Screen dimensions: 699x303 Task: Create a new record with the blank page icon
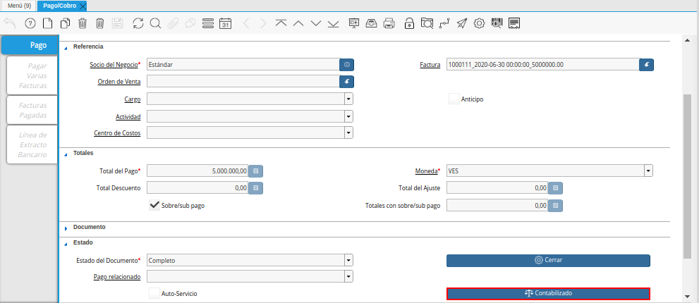click(x=47, y=23)
